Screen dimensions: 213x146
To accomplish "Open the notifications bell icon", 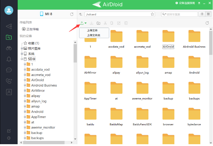I will [9, 59].
